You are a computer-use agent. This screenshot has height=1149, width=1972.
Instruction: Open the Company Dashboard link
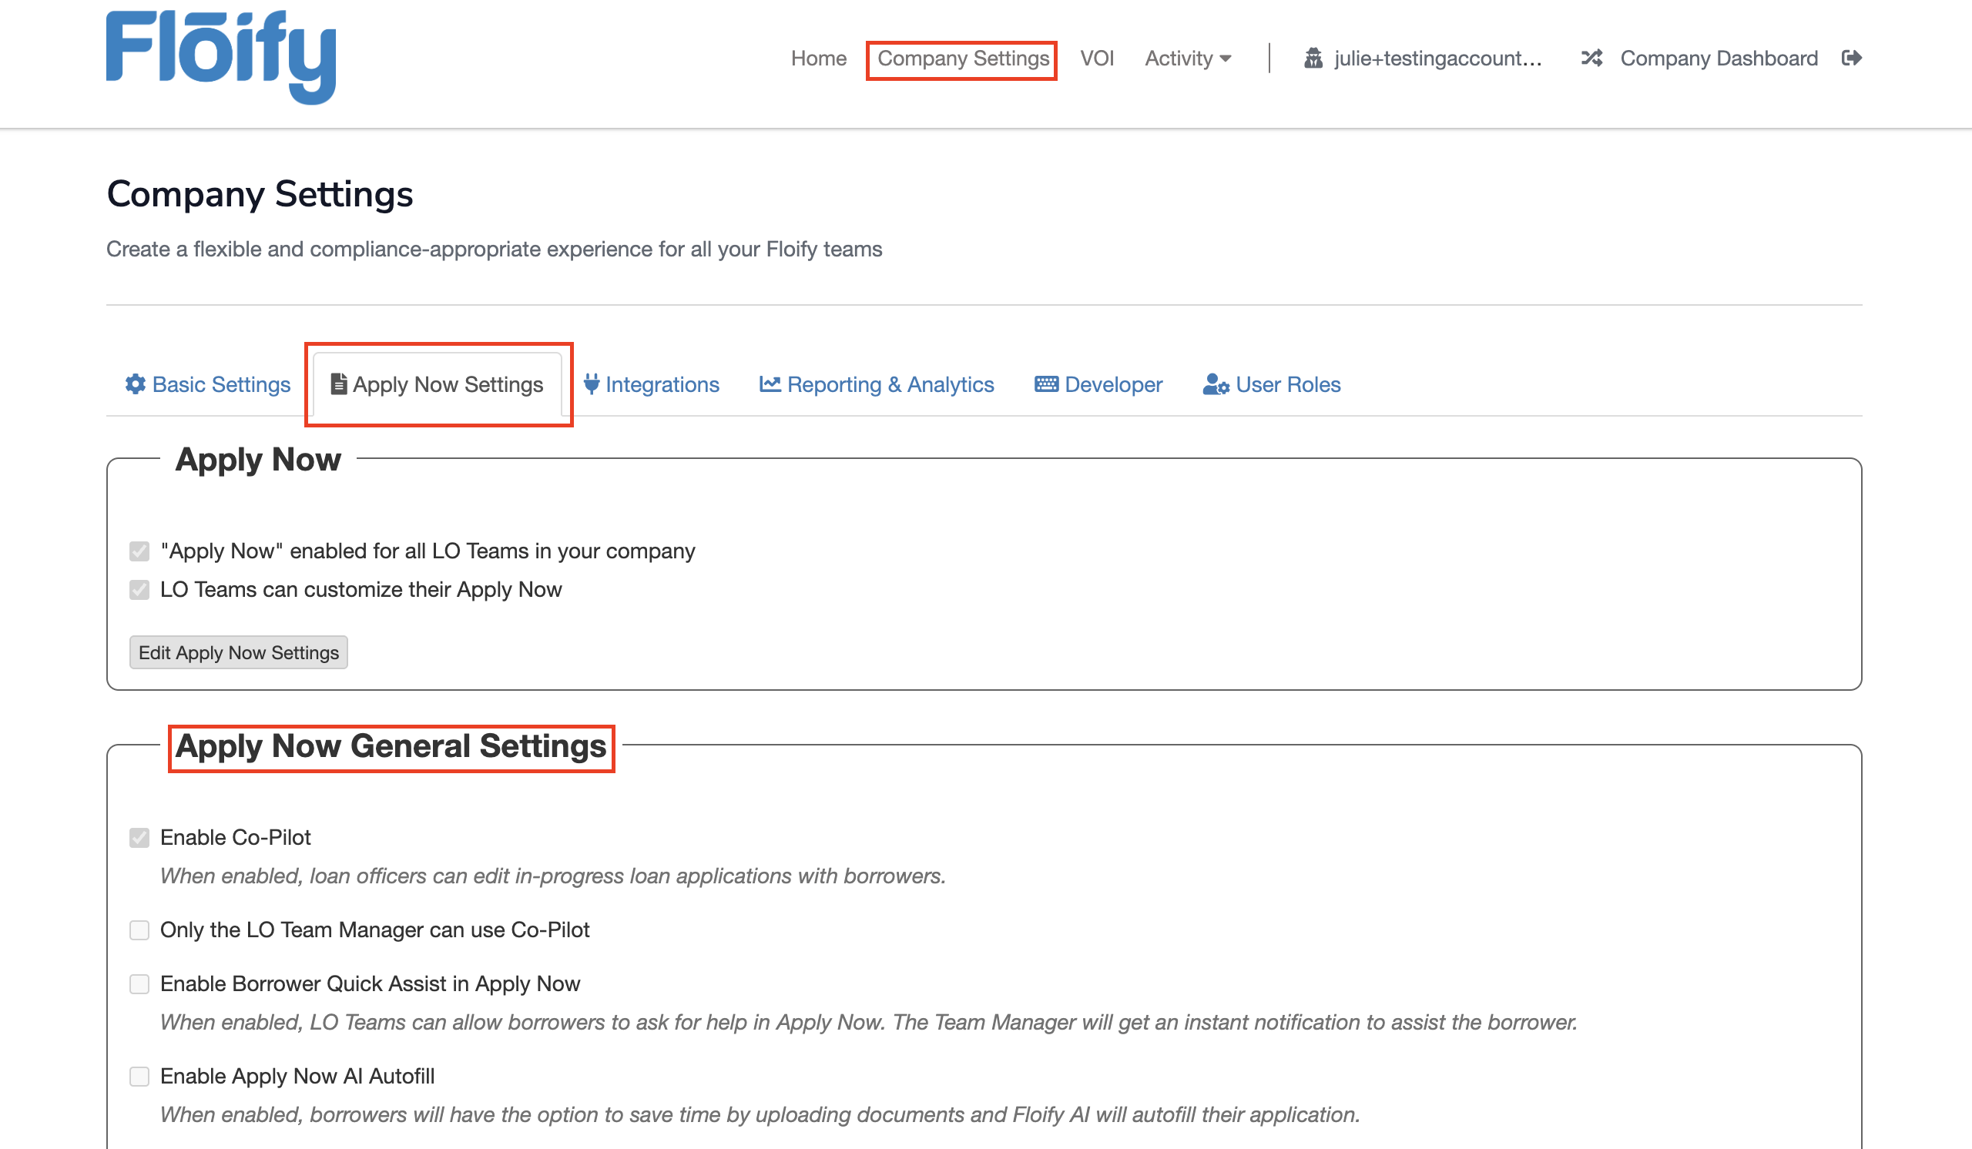[1719, 58]
